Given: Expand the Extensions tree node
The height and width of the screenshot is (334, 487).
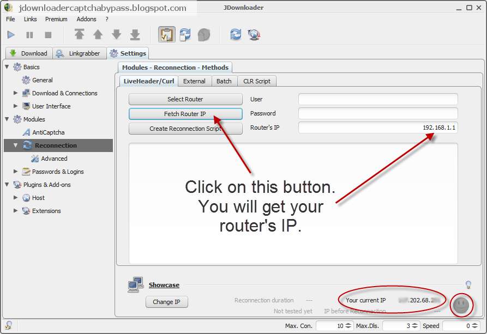Looking at the screenshot, I should [15, 210].
